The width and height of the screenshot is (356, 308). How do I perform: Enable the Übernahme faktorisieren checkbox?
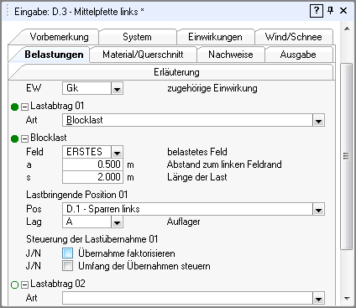click(x=67, y=253)
